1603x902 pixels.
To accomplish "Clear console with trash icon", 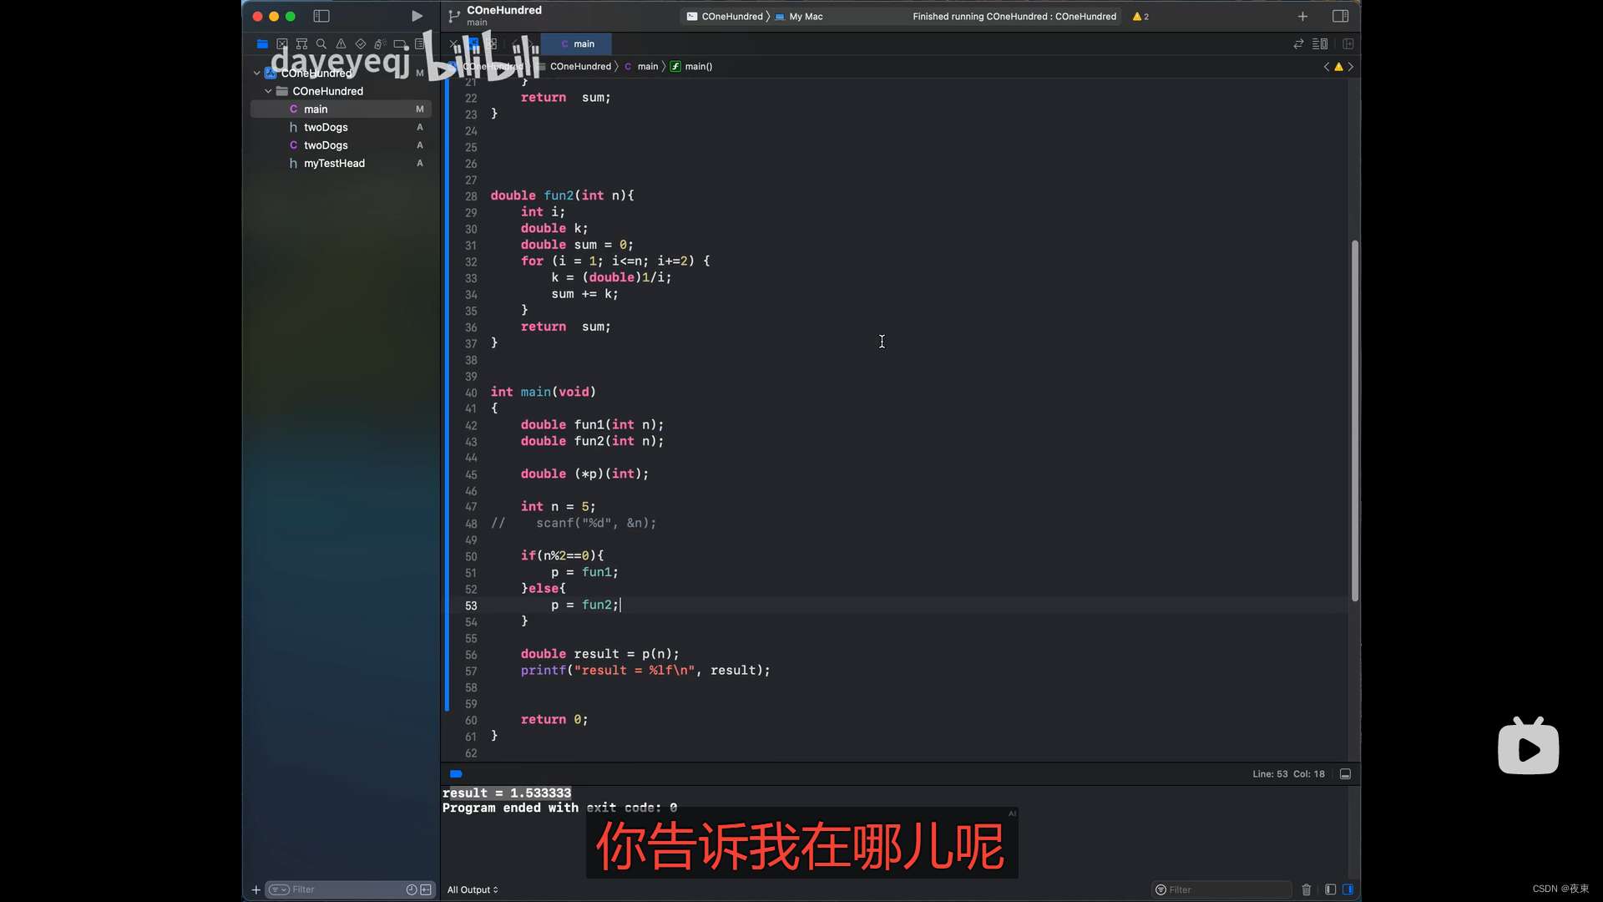I will coord(1307,889).
